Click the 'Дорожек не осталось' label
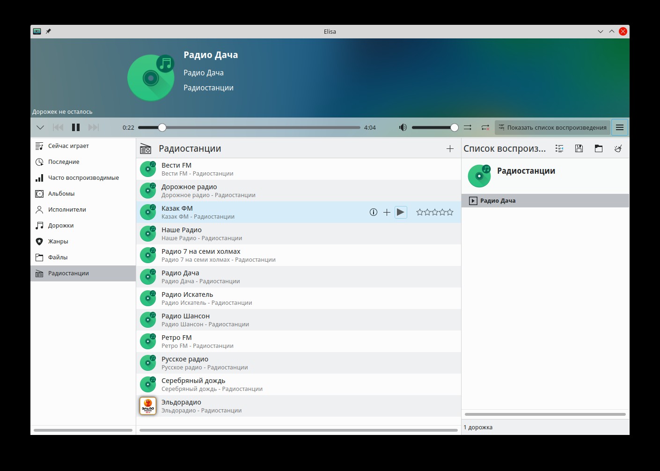The height and width of the screenshot is (471, 660). [62, 112]
